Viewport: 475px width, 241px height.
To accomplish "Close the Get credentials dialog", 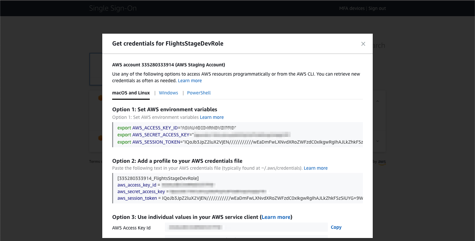I will [363, 44].
